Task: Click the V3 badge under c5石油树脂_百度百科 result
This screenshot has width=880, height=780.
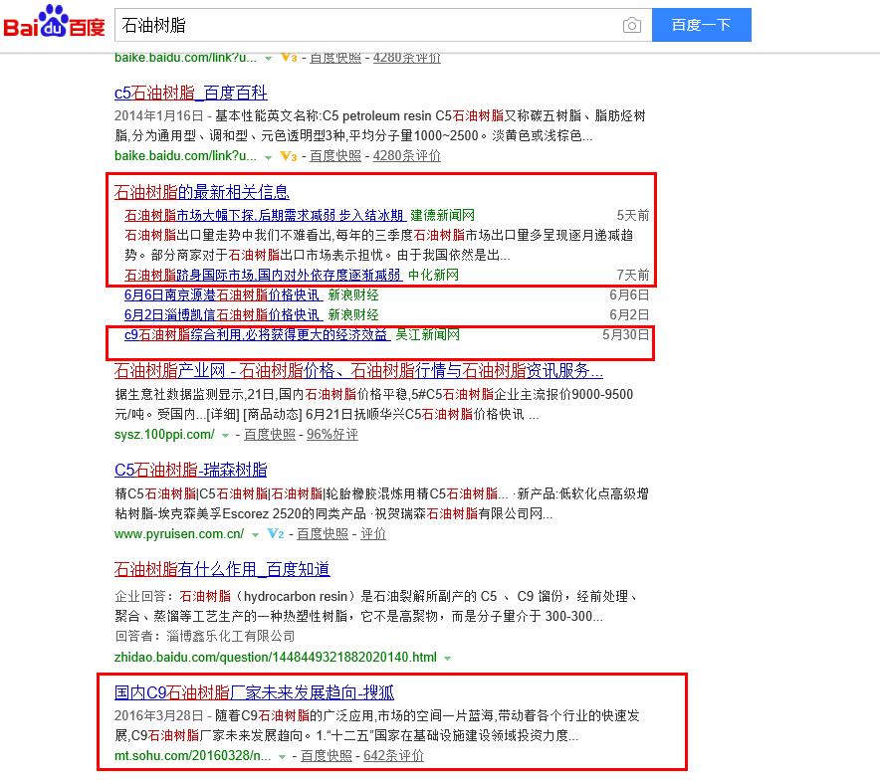Action: [x=289, y=156]
